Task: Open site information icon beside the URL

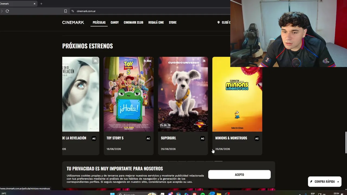Action: pos(72,11)
